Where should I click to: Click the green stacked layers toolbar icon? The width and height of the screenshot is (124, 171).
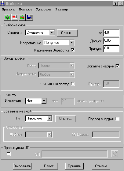tap(7, 17)
